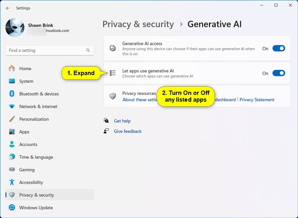
Task: Click the Home icon in sidebar
Action: coord(12,69)
